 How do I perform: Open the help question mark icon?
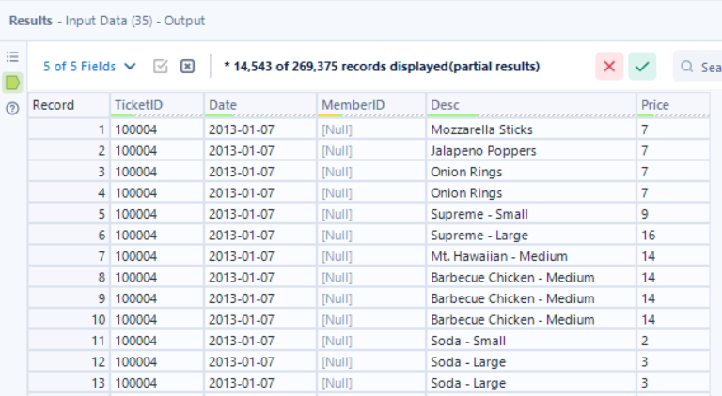[13, 108]
